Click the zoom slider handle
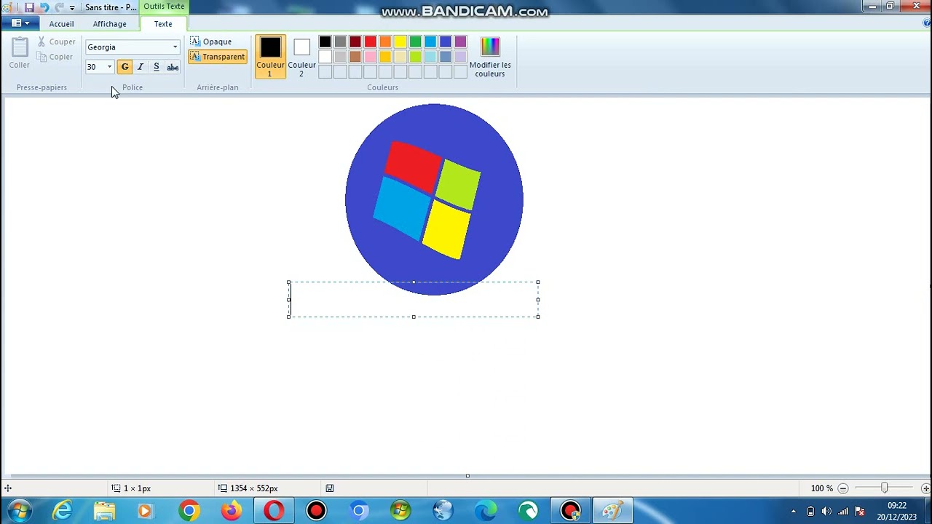The width and height of the screenshot is (932, 524). tap(884, 488)
